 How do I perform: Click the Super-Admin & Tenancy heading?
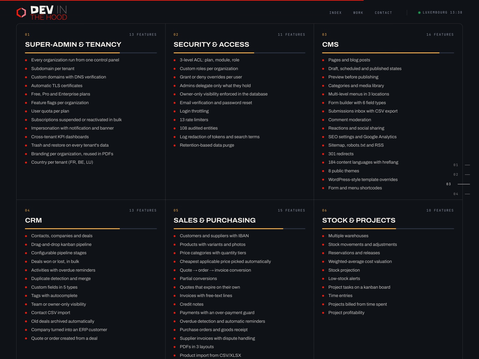click(73, 45)
